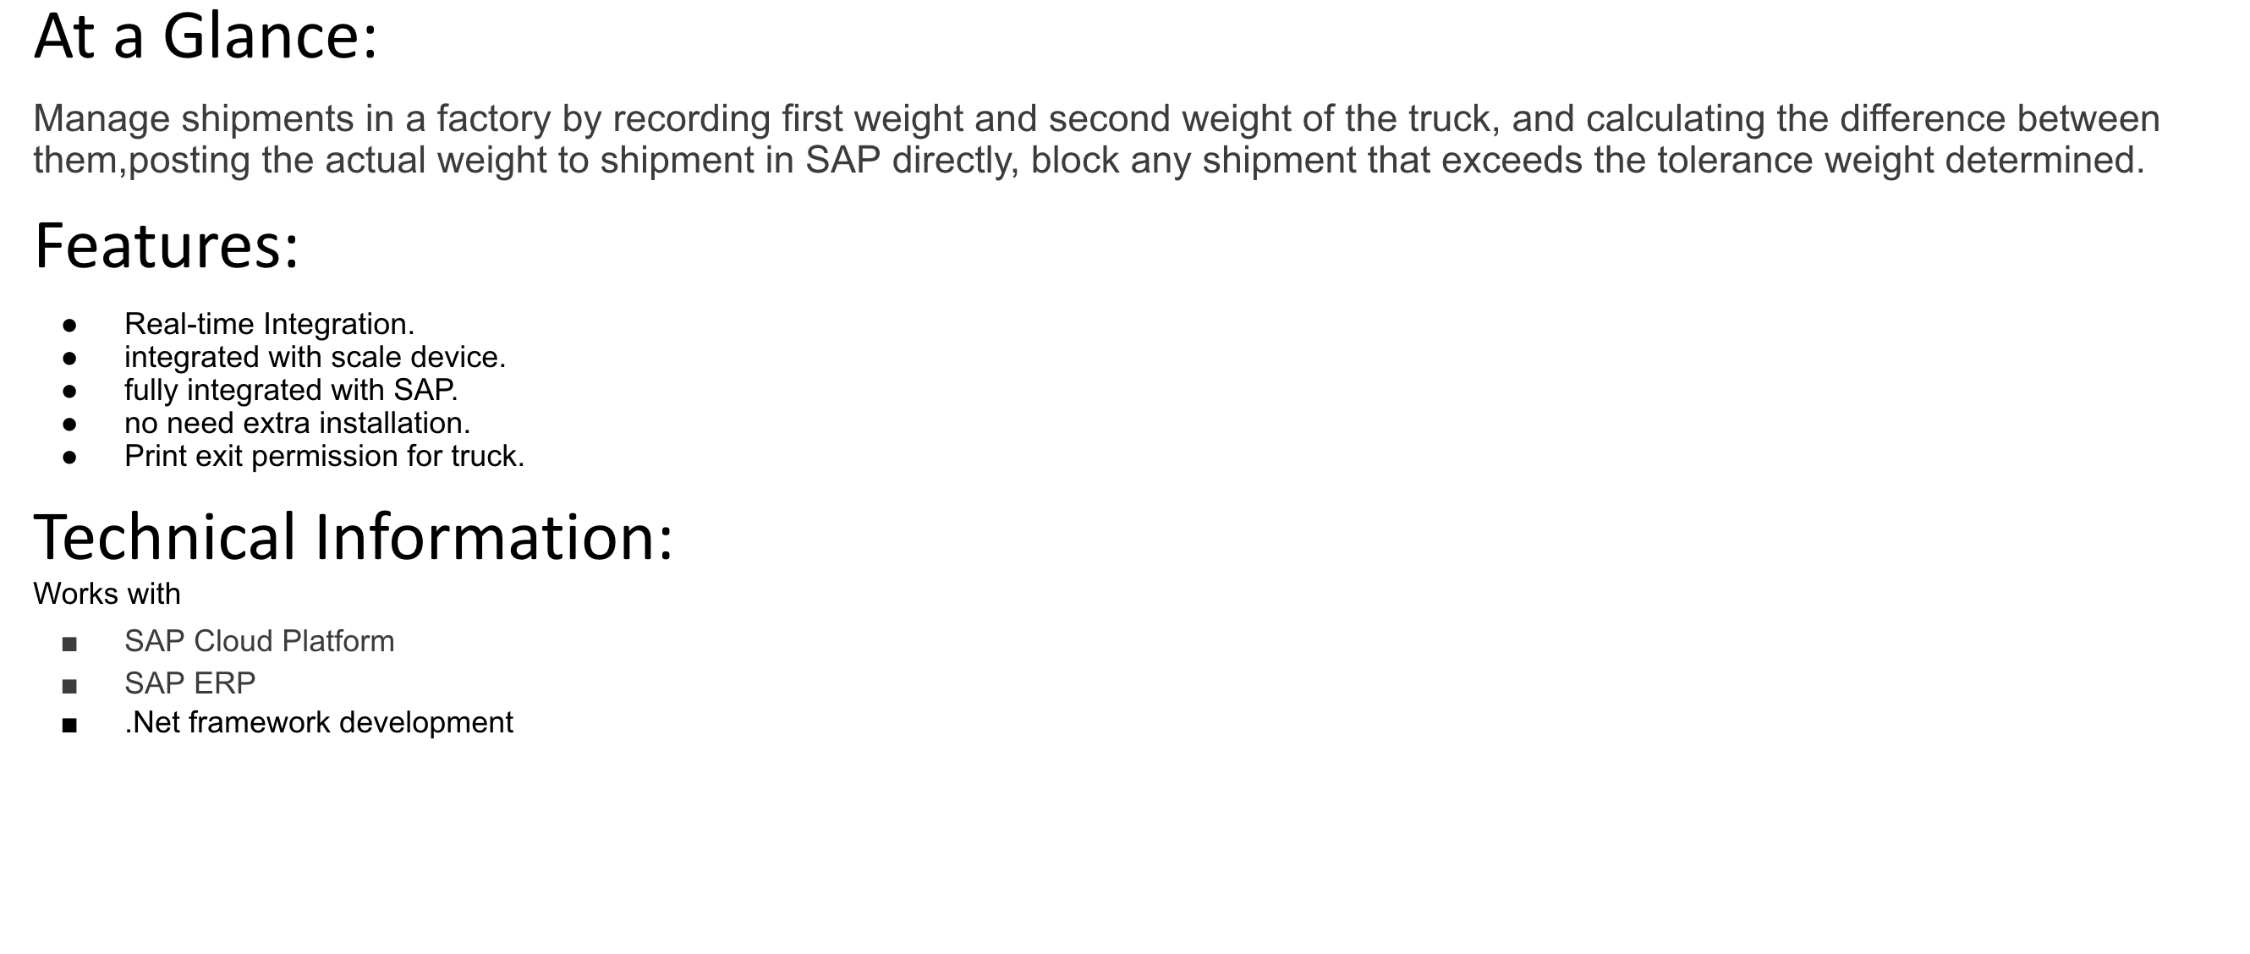
Task: Click the square bullet before 'SAP Cloud Platform'
Action: (x=70, y=645)
